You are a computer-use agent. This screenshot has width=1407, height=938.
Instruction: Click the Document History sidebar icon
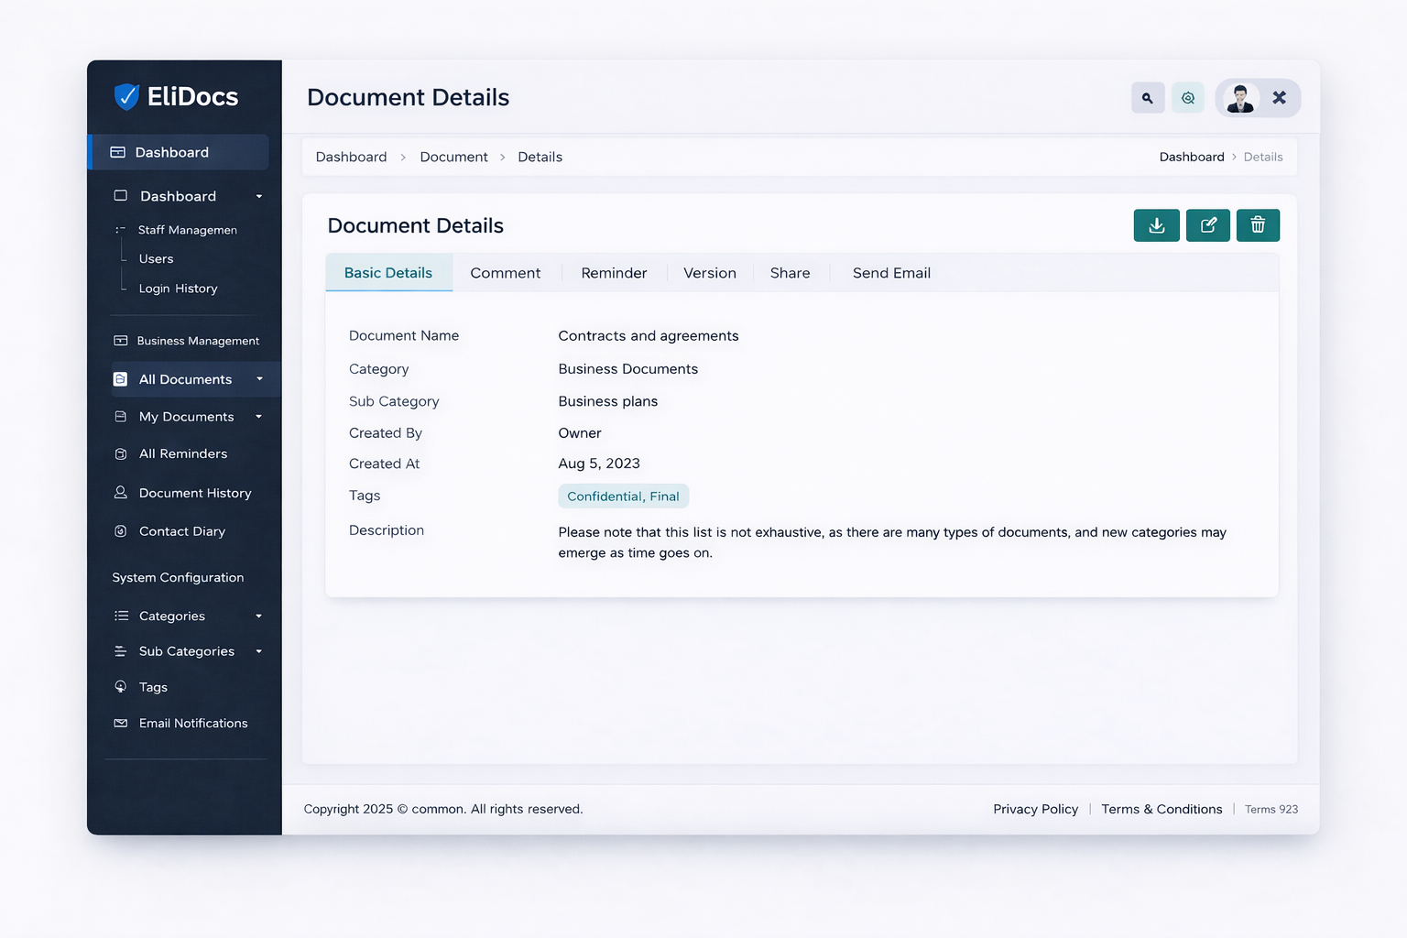(121, 493)
